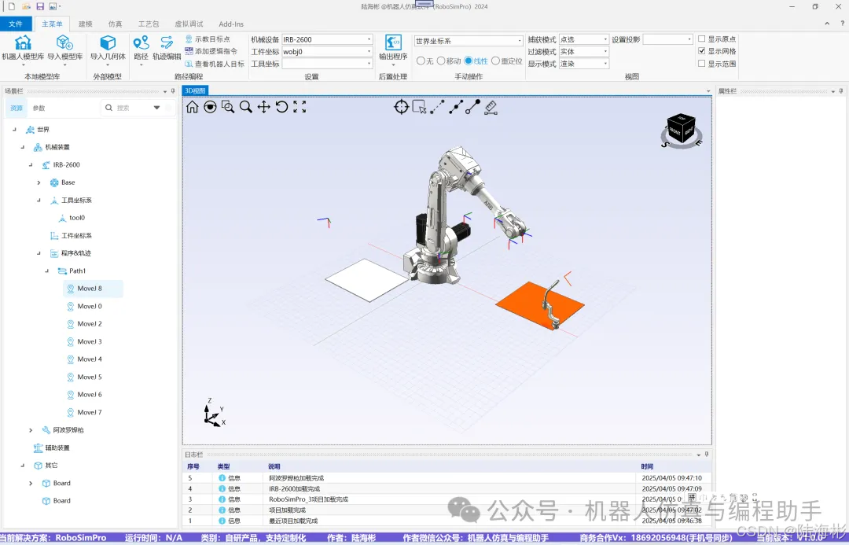Switch to the 仿真 simulation tab

(115, 24)
